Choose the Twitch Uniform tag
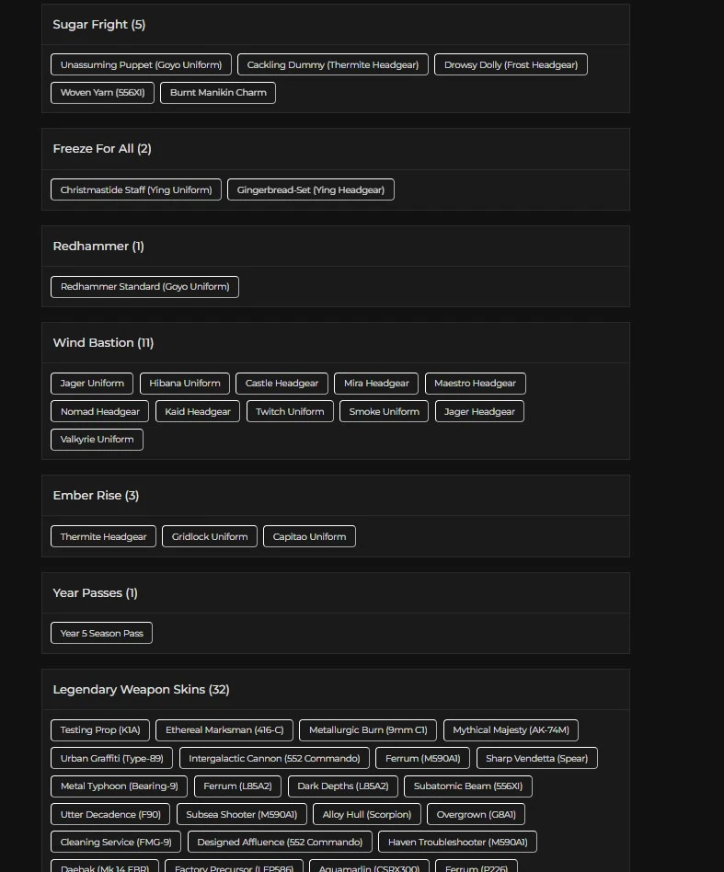 (290, 411)
